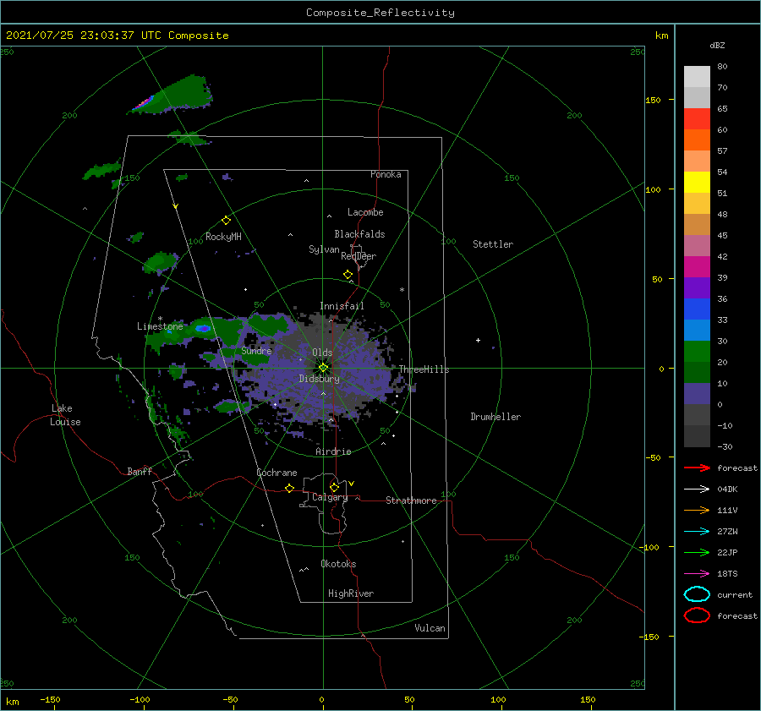Click the Innisfail city label
Viewport: 761px width, 711px height.
(x=342, y=306)
